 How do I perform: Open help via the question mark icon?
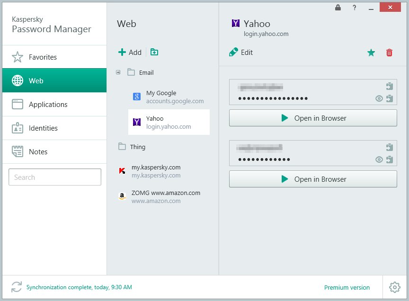click(354, 8)
